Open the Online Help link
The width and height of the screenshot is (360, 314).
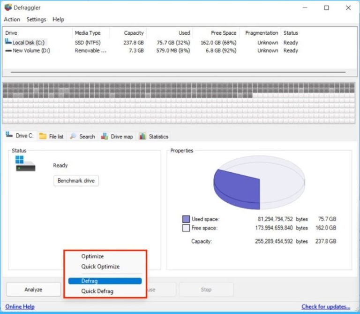pyautogui.click(x=20, y=307)
